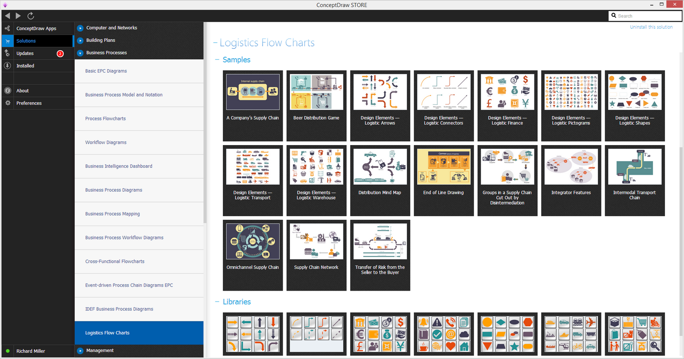Image resolution: width=684 pixels, height=359 pixels.
Task: Open A Company's Supply Chain sample
Action: tap(253, 106)
